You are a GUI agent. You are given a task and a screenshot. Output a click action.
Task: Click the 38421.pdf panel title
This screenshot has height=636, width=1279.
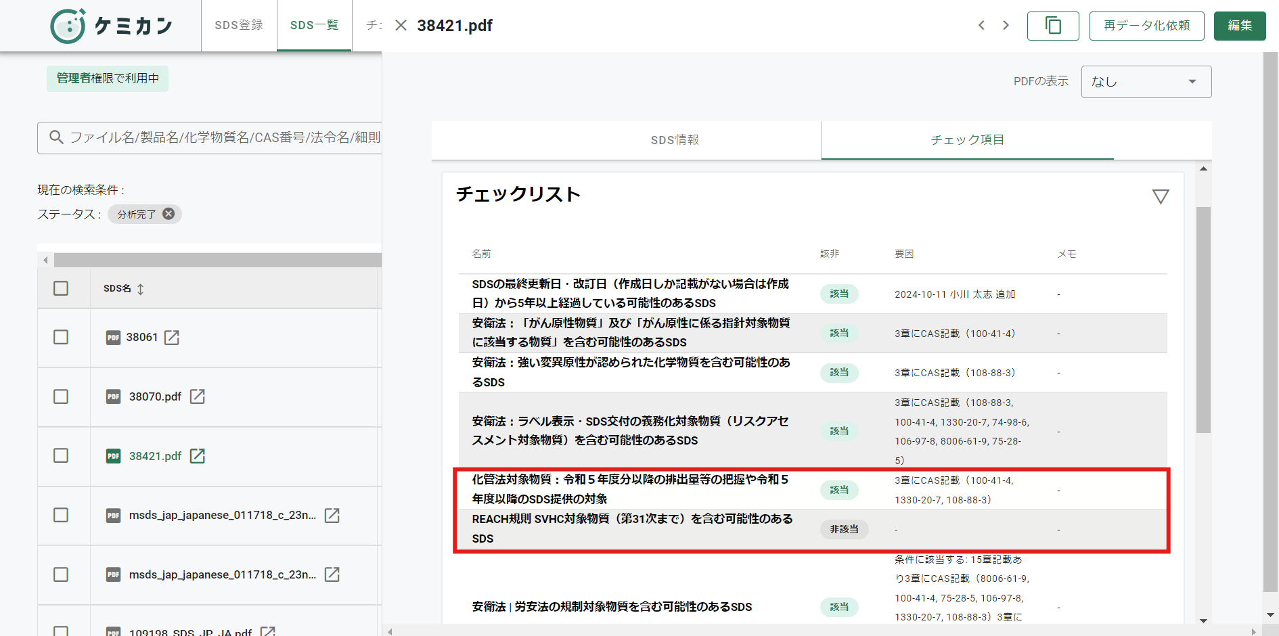455,26
